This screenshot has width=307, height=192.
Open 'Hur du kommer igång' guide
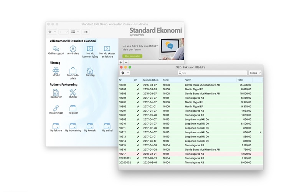90,49
